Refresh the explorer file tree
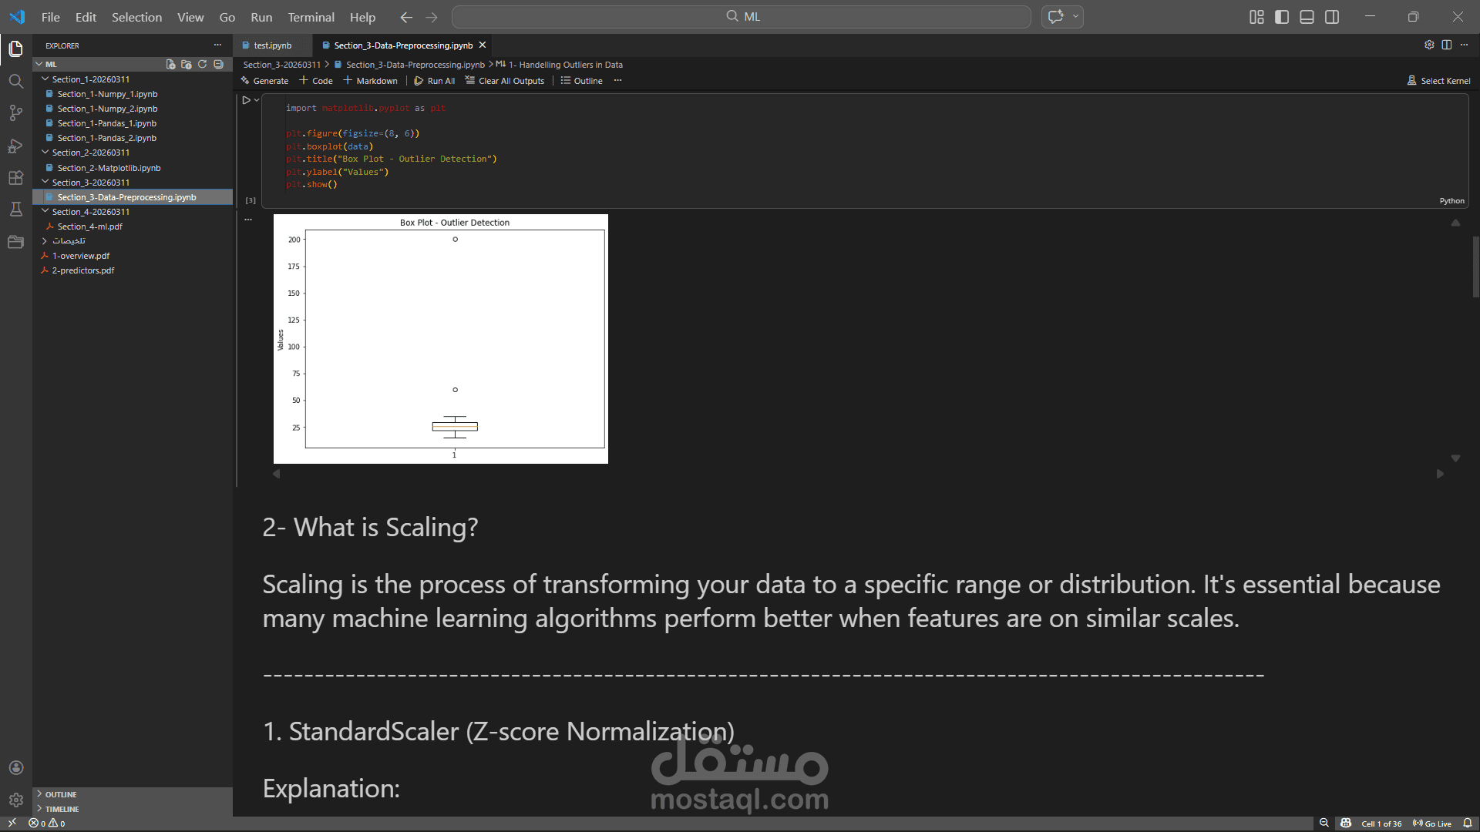 click(203, 65)
